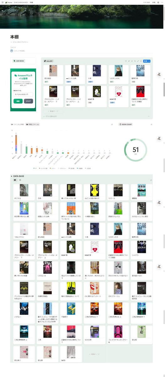Open the sidebar hamburger menu

click(x=2, y=2)
